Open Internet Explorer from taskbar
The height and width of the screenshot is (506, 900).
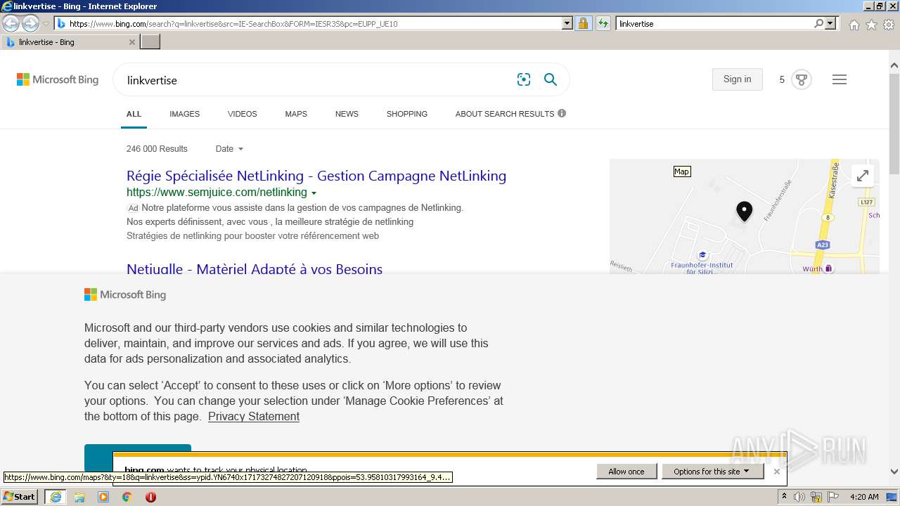pos(56,497)
